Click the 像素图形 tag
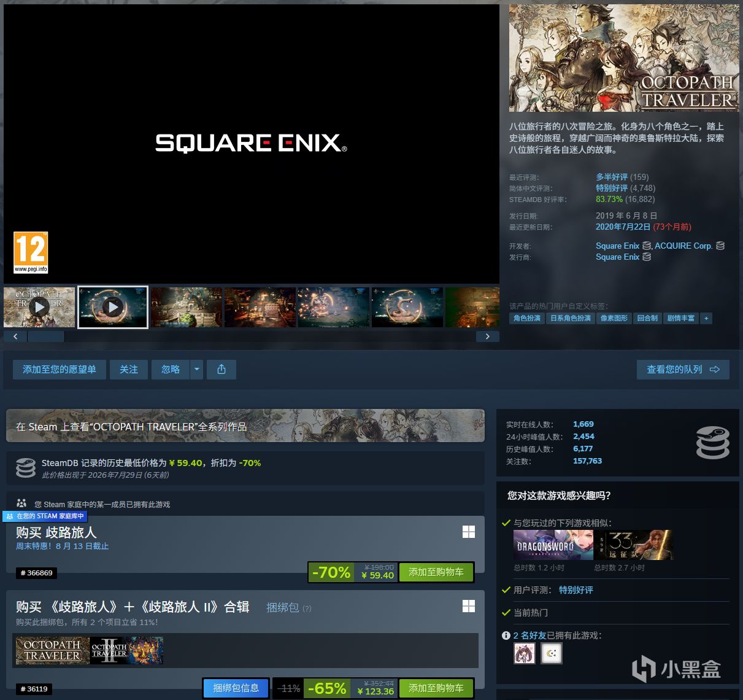Viewport: 743px width, 700px height. coord(614,318)
